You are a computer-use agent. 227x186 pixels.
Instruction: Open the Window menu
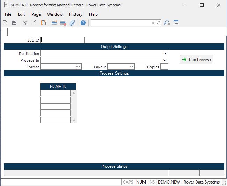pos(55,14)
